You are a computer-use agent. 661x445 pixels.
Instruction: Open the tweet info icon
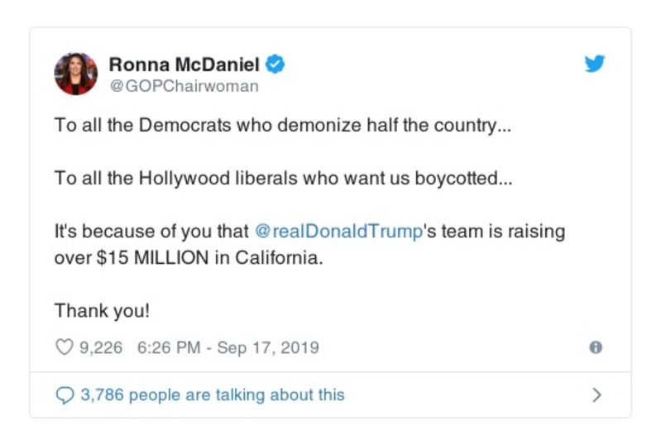tap(595, 347)
